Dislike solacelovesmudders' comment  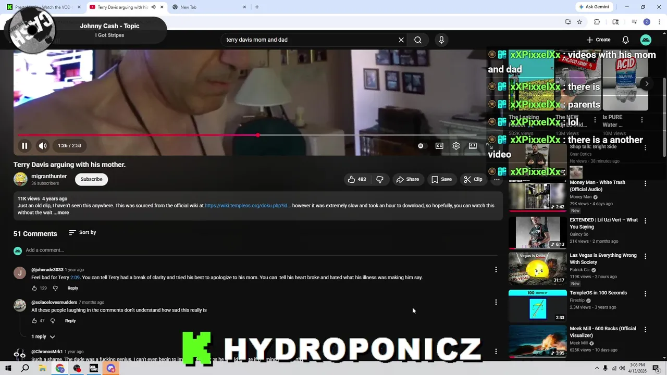(x=53, y=321)
